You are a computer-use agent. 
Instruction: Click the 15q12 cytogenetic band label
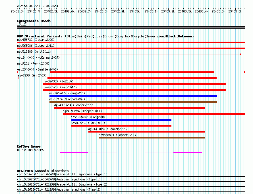(x=21, y=24)
